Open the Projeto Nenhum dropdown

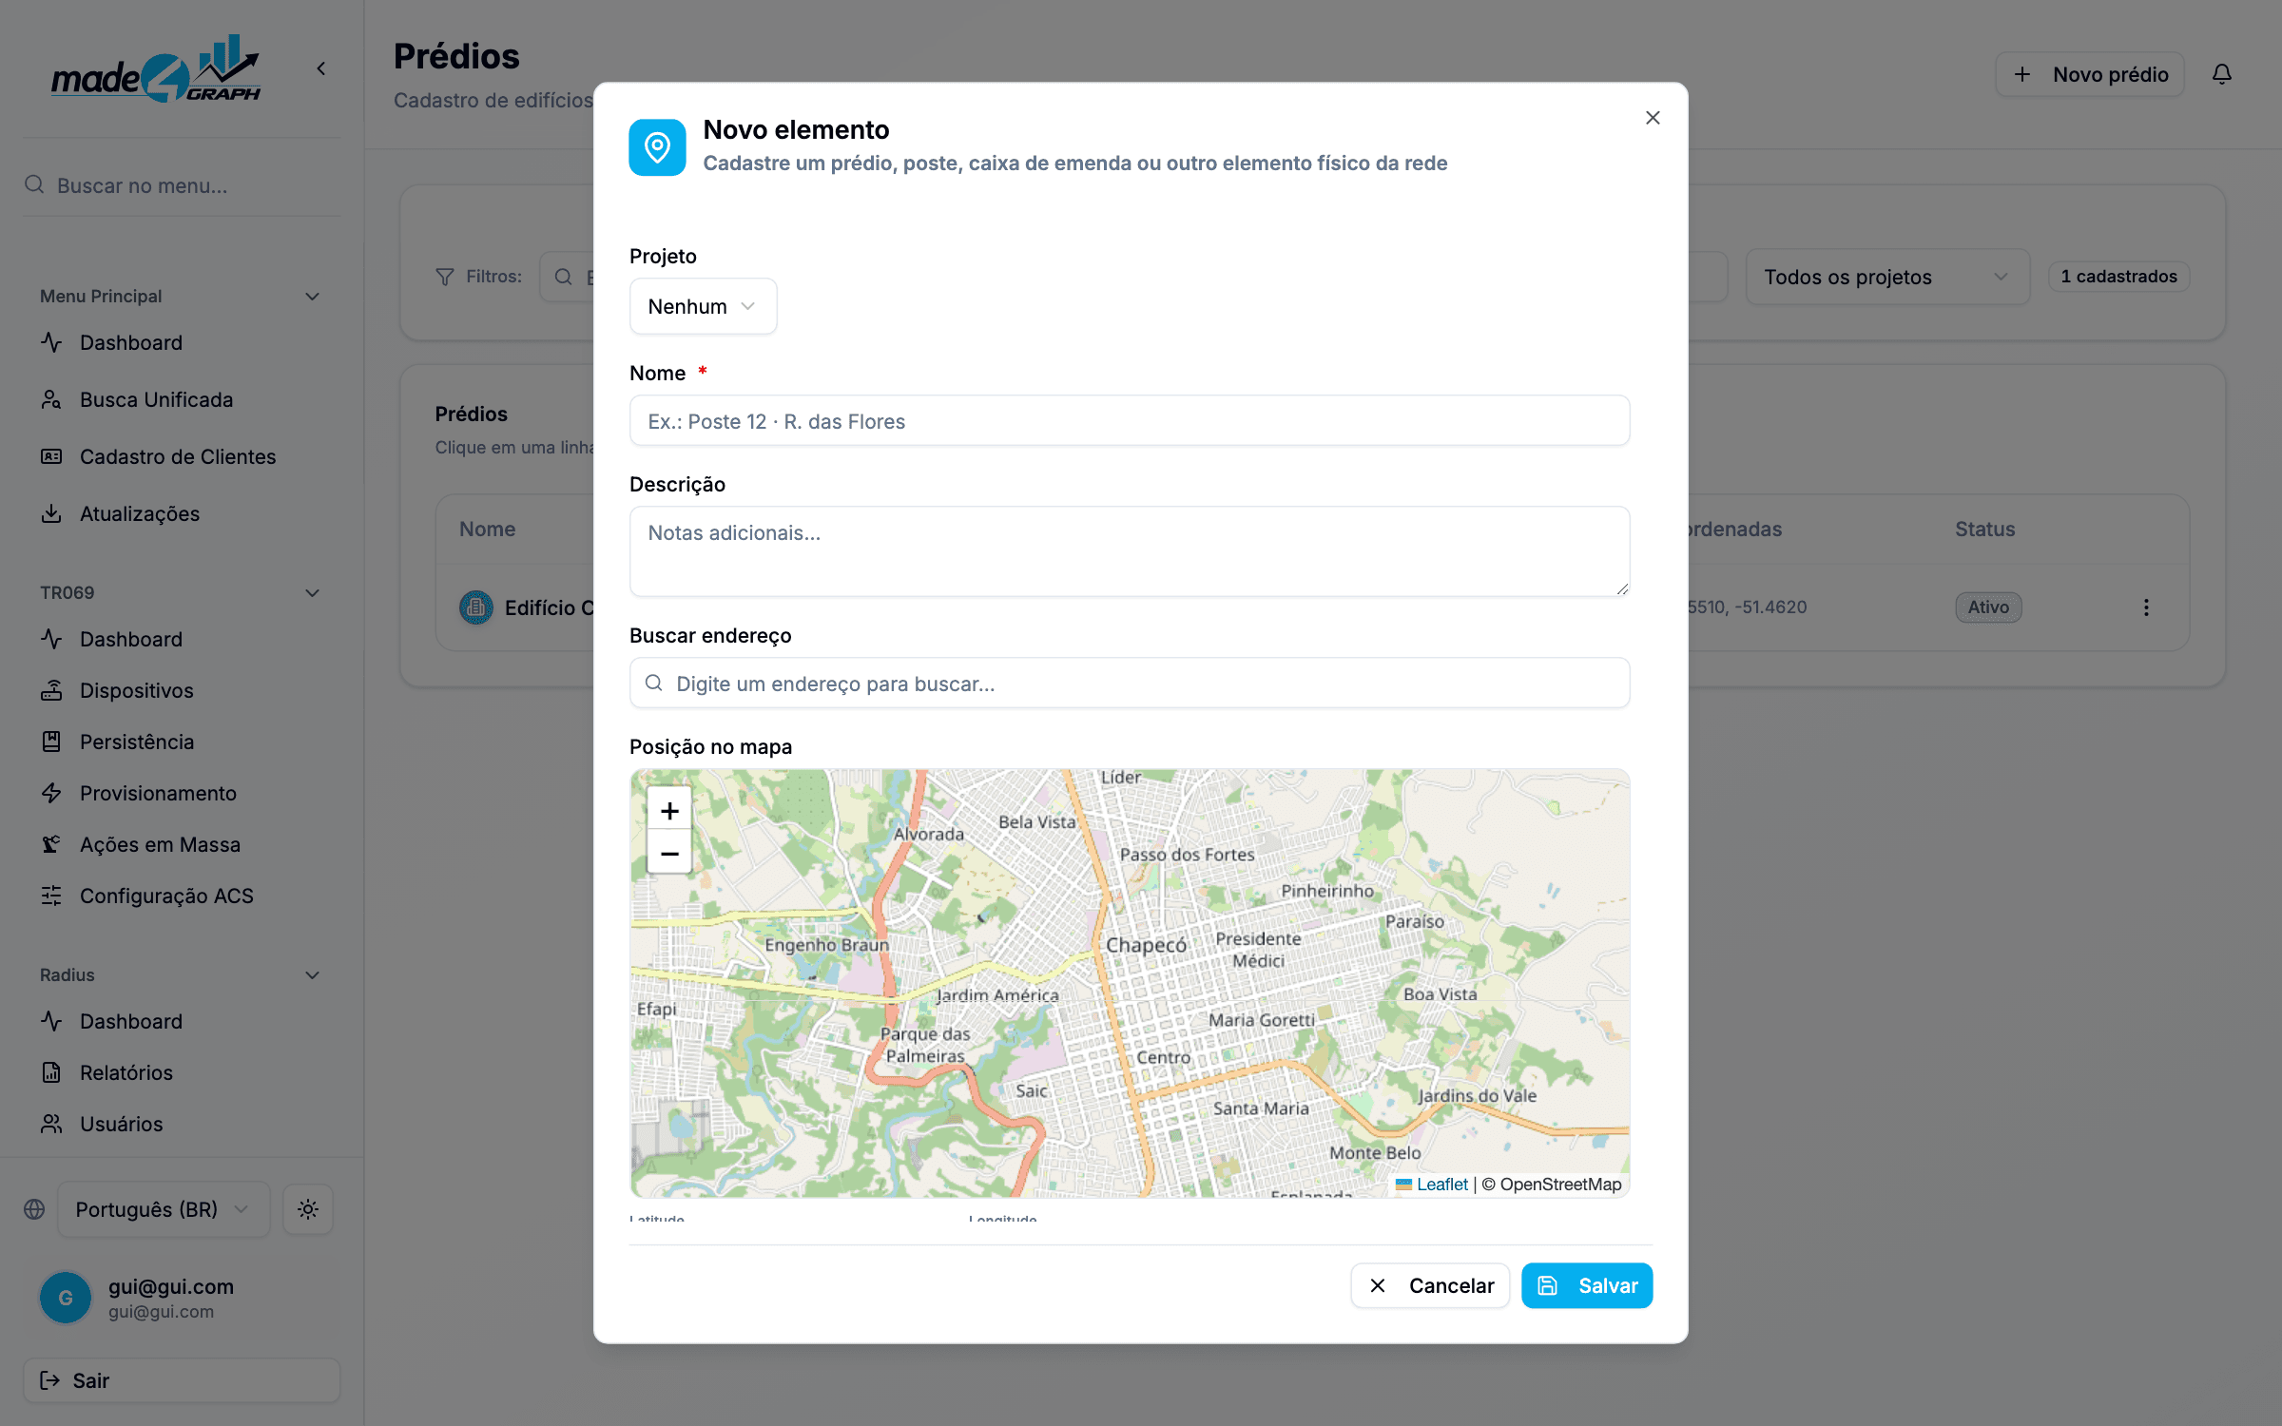(x=703, y=306)
